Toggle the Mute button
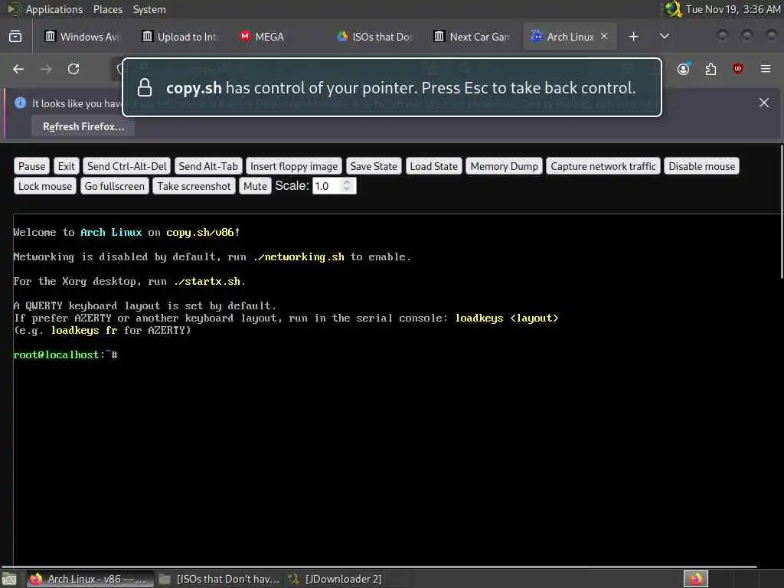Image resolution: width=784 pixels, height=588 pixels. pos(255,186)
